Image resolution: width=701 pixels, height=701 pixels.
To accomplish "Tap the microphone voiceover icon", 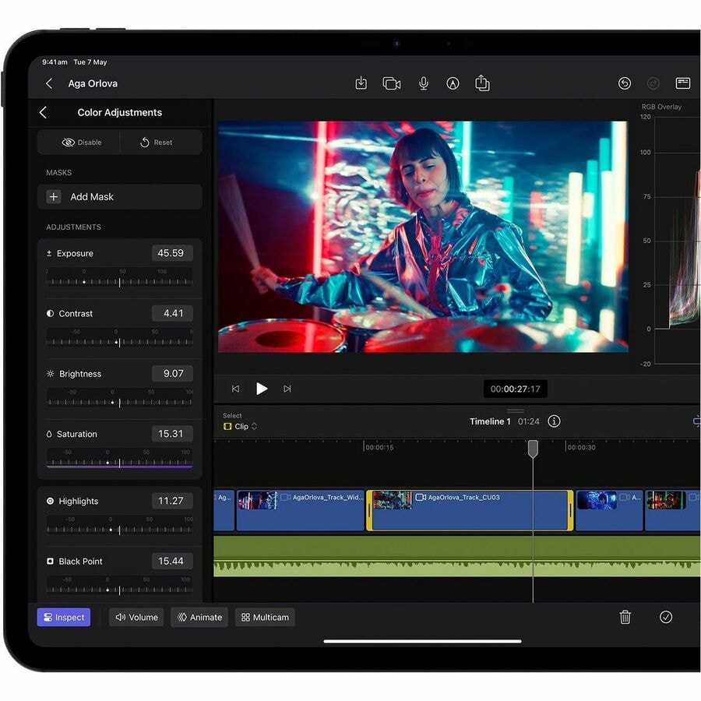I will click(424, 83).
